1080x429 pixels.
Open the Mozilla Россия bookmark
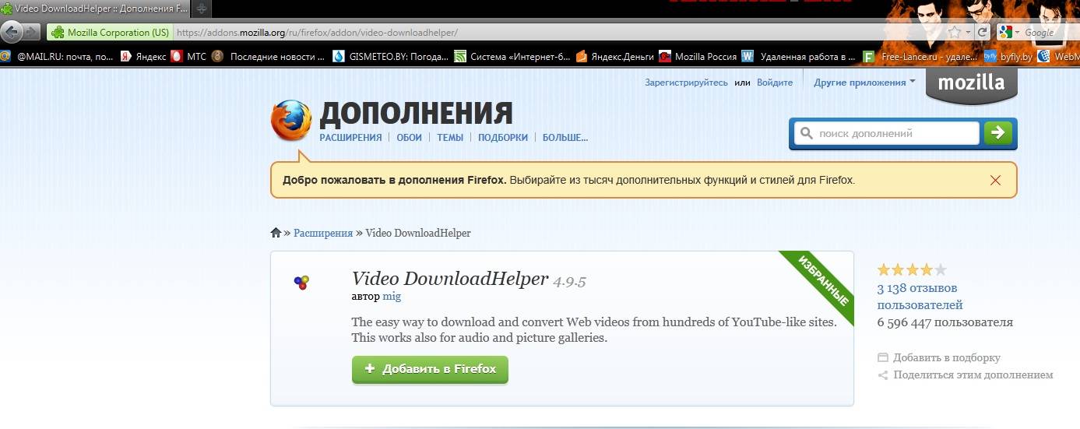pos(698,57)
